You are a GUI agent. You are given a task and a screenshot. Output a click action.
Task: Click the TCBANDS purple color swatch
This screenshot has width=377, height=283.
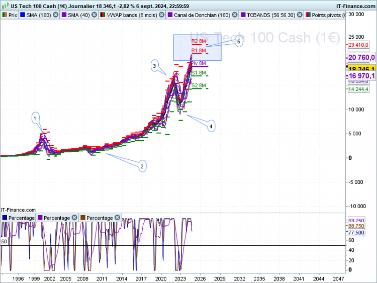point(243,15)
